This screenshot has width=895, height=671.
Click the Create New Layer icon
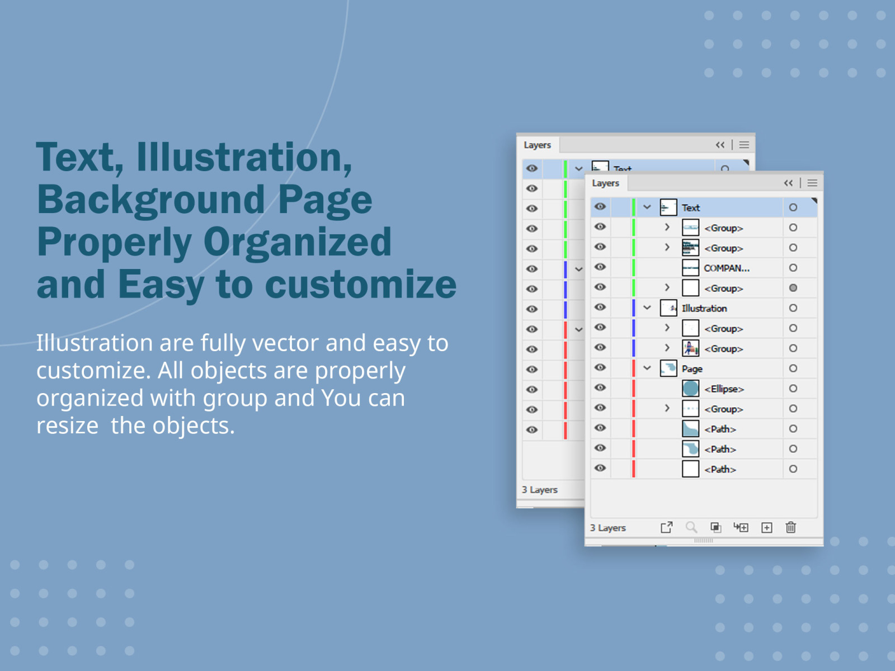tap(766, 527)
